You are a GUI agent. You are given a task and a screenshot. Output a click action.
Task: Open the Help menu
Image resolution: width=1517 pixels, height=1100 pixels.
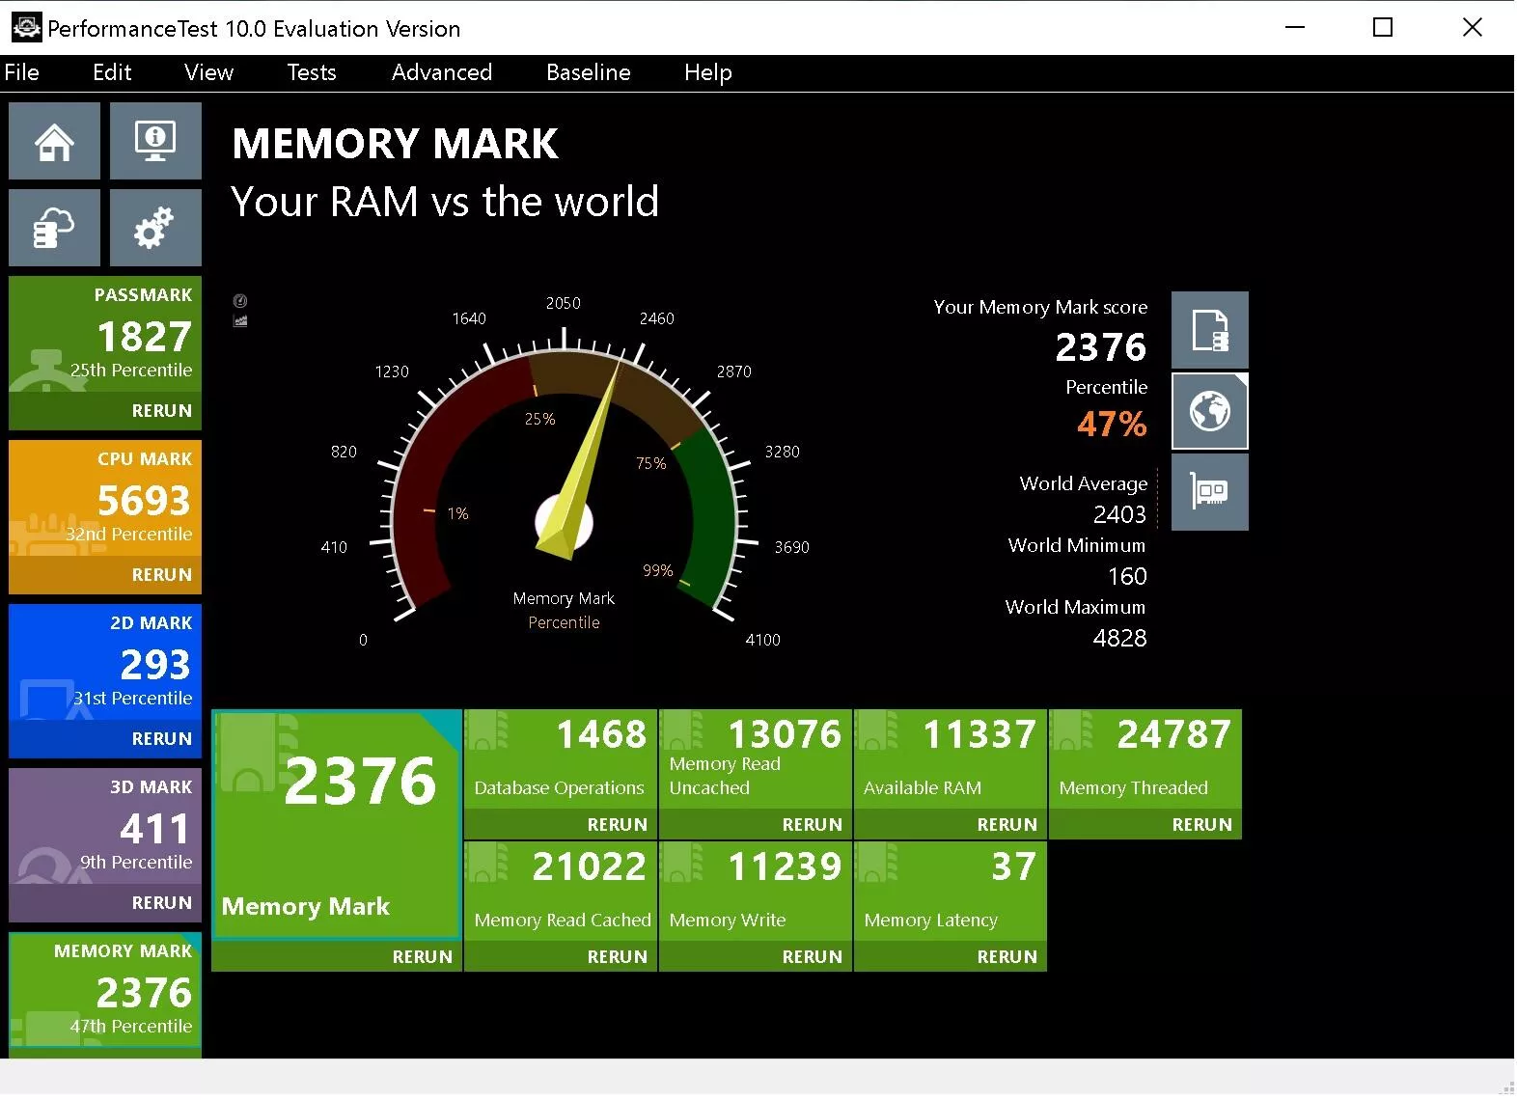point(708,72)
